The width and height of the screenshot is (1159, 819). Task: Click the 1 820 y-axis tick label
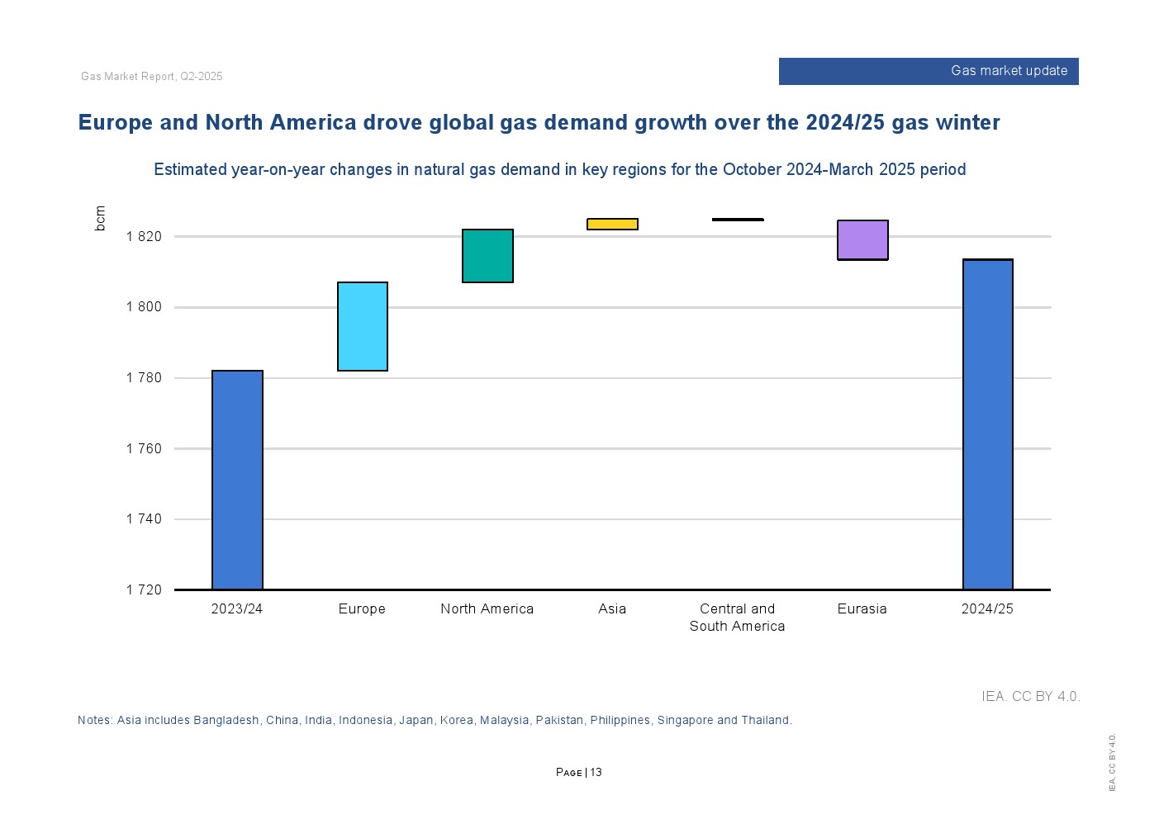click(144, 237)
